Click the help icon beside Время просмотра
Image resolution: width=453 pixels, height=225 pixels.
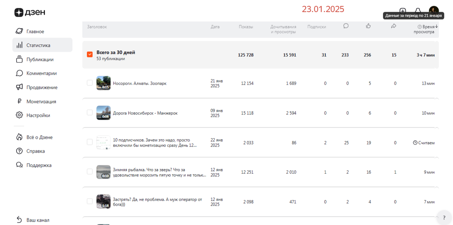(419, 27)
